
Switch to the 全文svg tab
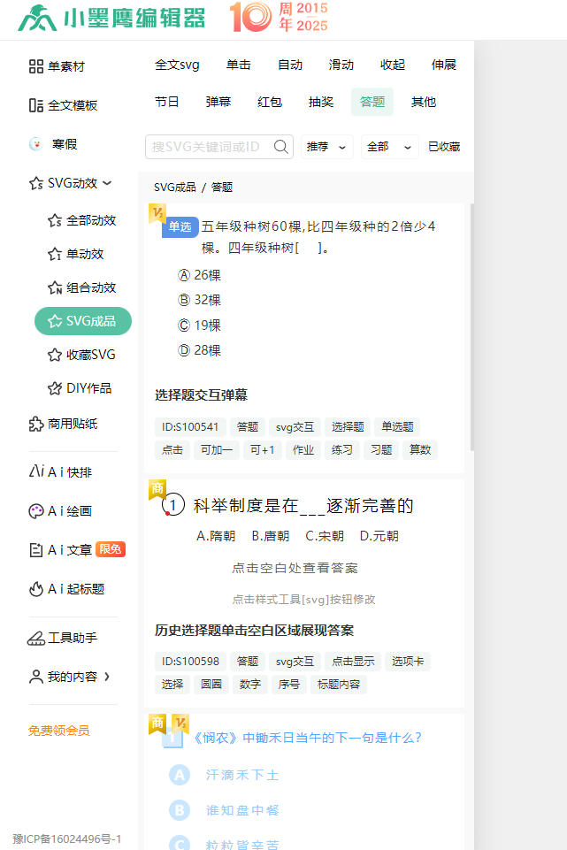pos(177,65)
